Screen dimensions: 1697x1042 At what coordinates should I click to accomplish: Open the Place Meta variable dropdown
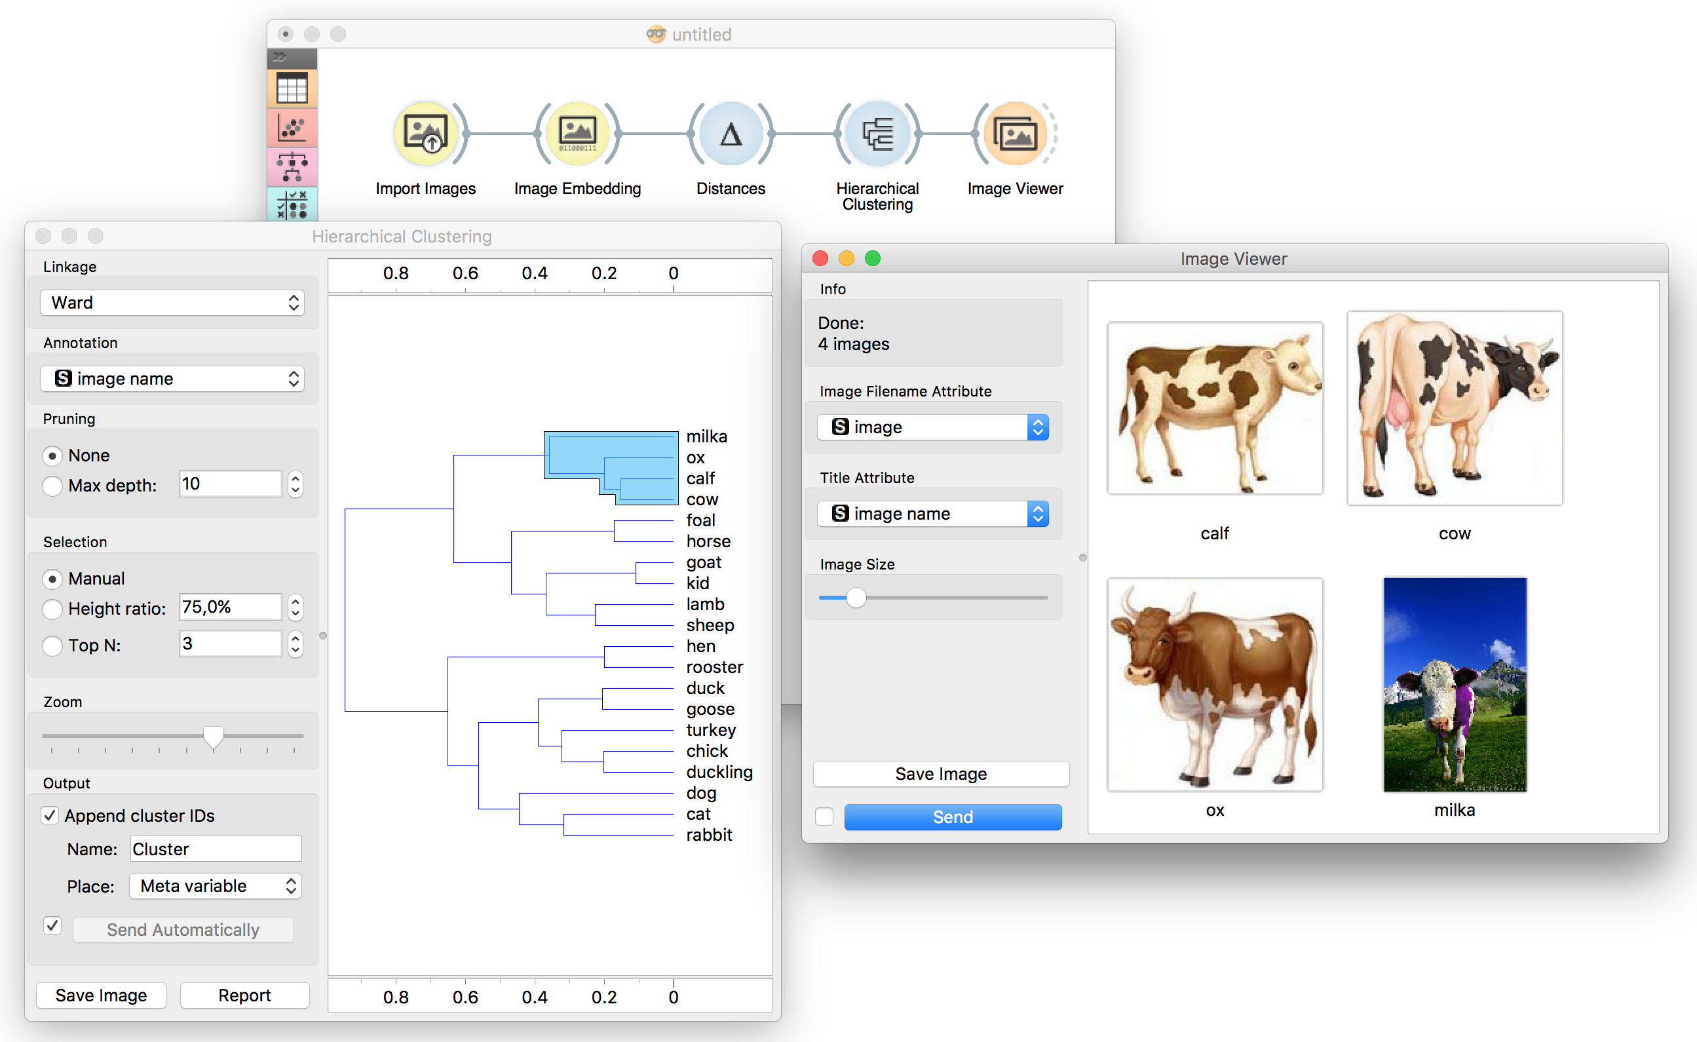[x=215, y=885]
